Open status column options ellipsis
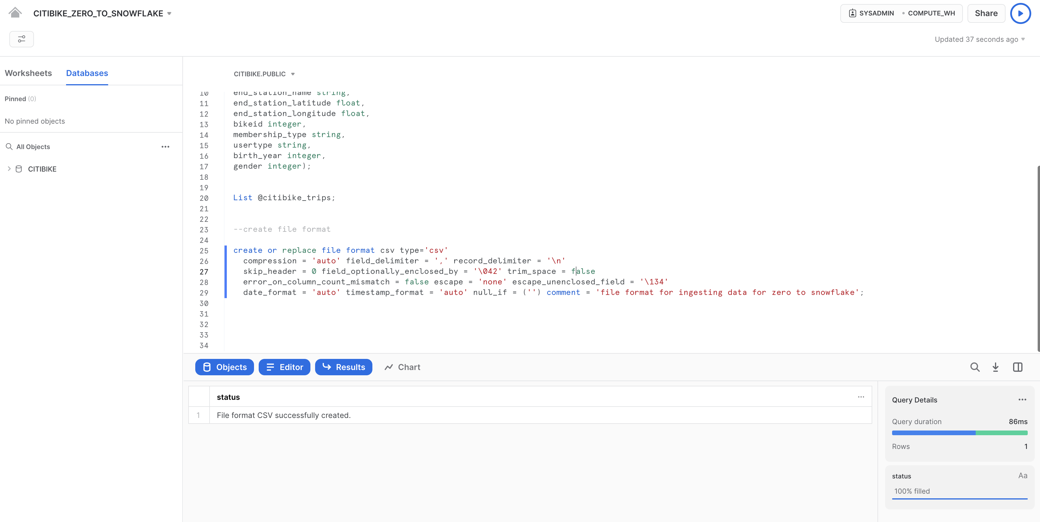The height and width of the screenshot is (522, 1040). [x=861, y=397]
